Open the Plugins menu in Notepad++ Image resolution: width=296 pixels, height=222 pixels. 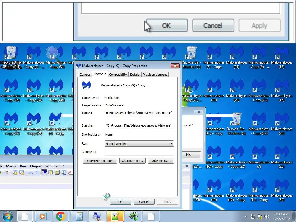pos(36,166)
